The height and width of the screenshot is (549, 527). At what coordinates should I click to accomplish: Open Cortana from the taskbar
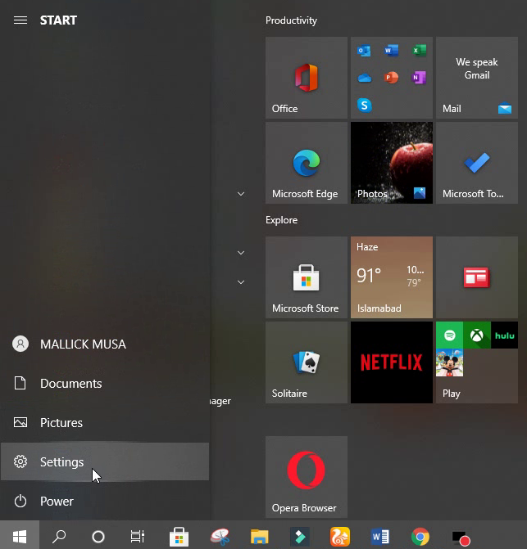[x=98, y=536]
